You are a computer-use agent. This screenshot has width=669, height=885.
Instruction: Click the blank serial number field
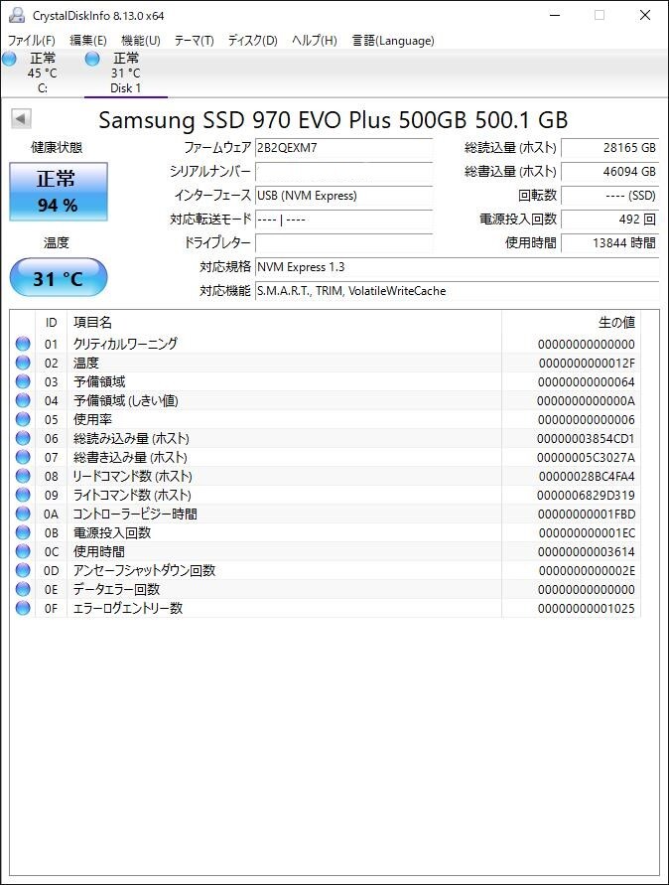coord(344,172)
